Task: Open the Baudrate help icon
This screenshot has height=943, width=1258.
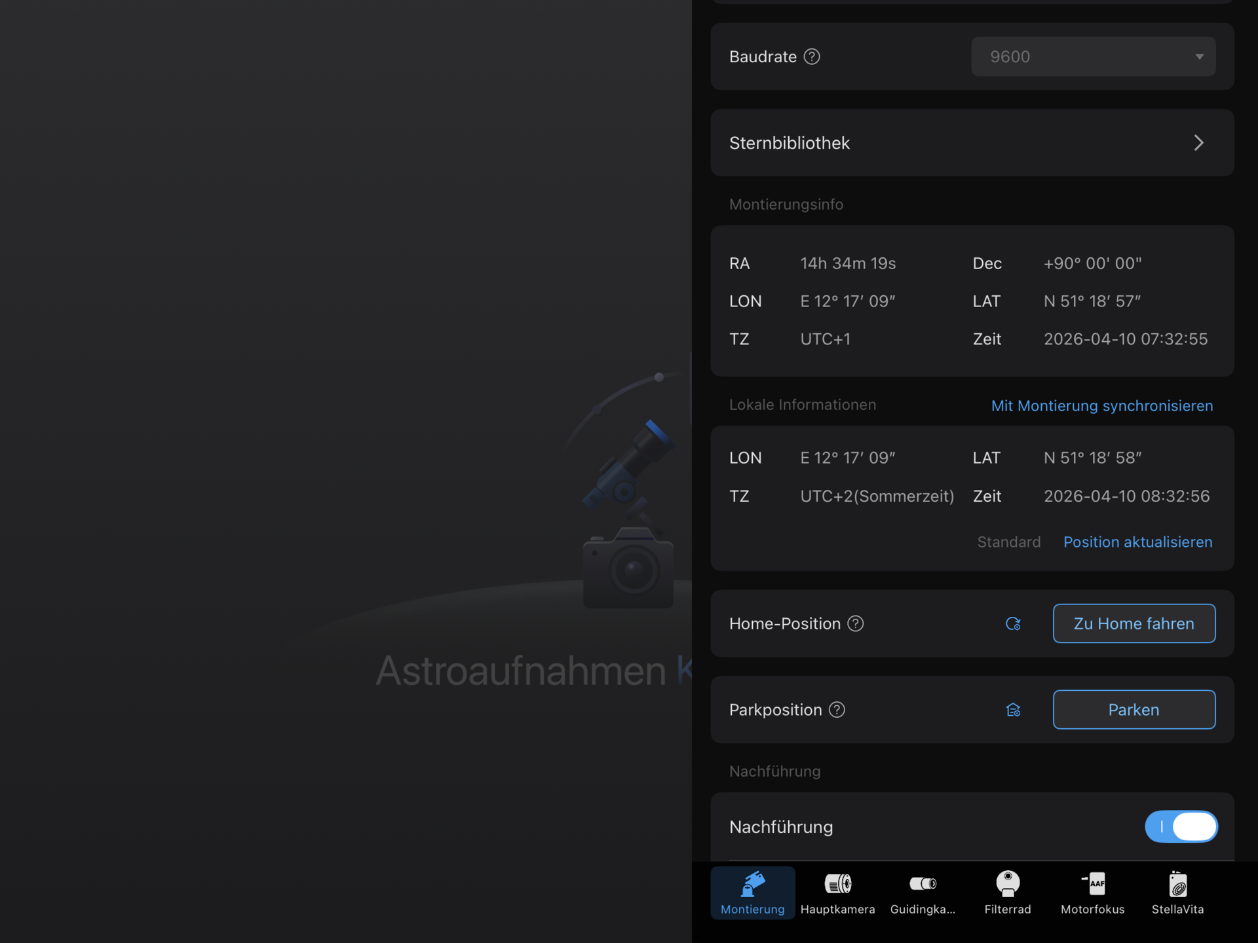Action: click(x=812, y=57)
